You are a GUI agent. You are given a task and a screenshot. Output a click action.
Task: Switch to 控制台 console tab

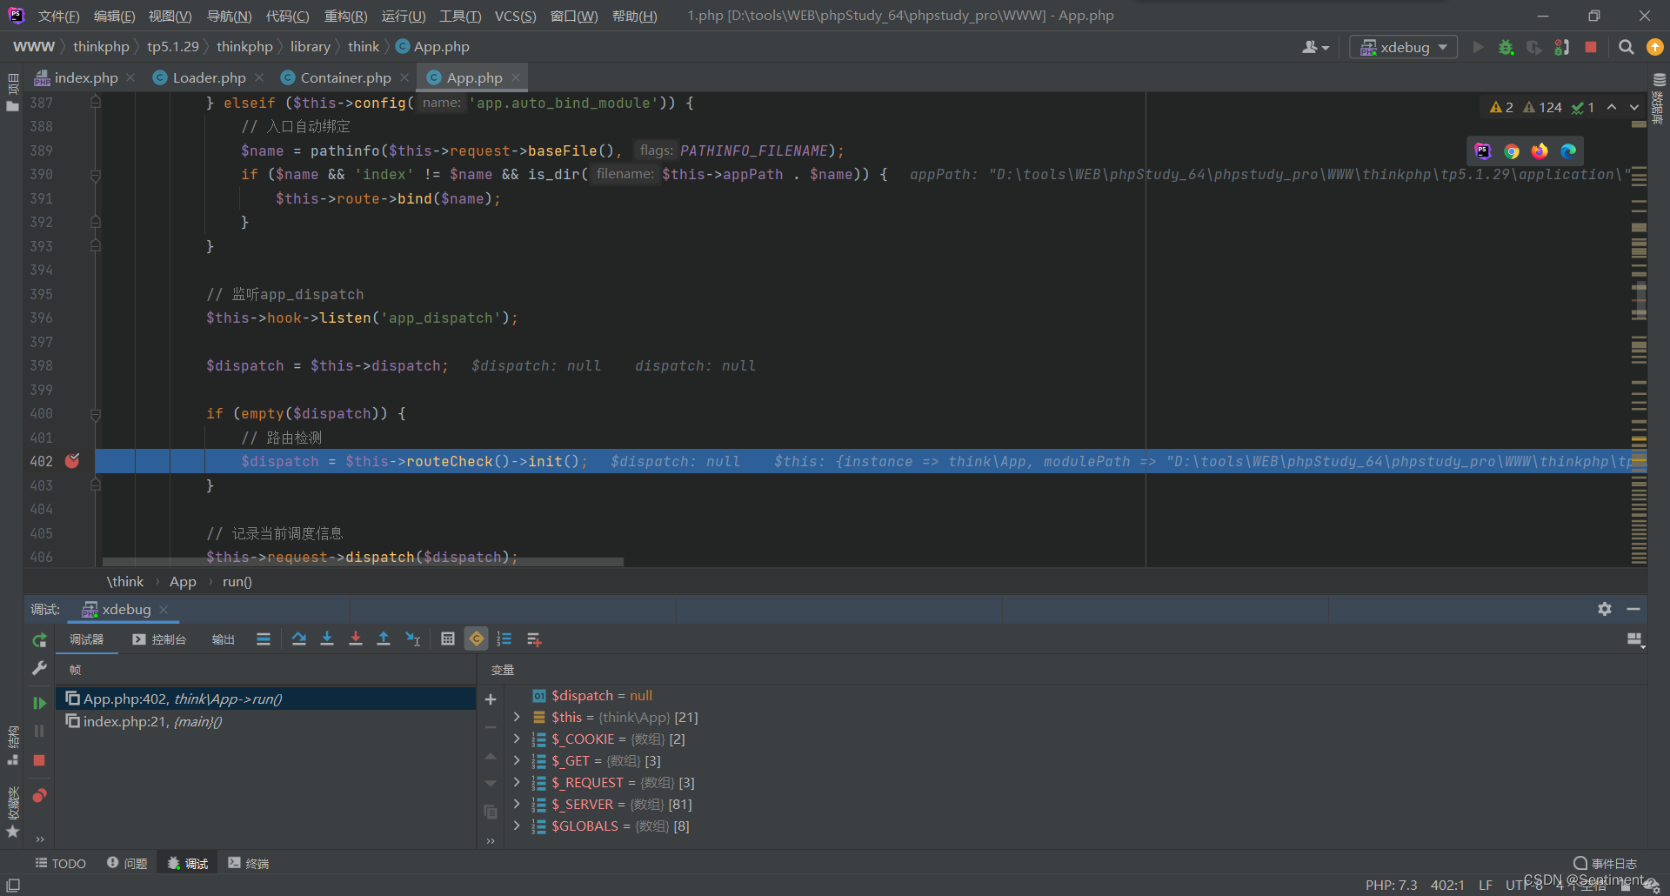pyautogui.click(x=160, y=639)
